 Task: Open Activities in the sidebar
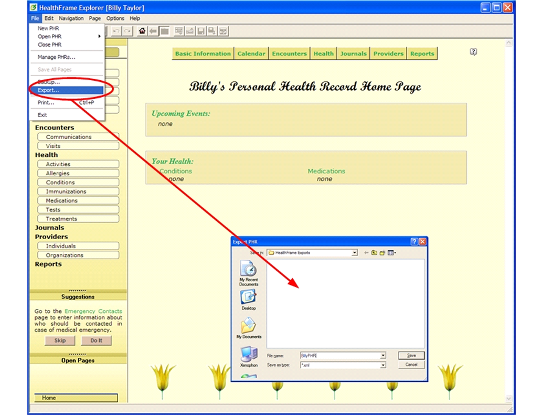tap(78, 164)
